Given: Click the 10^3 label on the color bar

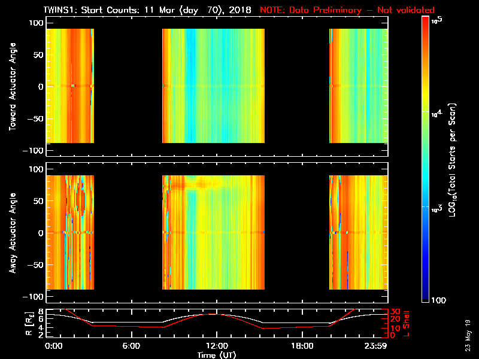Looking at the screenshot, I should coord(437,209).
